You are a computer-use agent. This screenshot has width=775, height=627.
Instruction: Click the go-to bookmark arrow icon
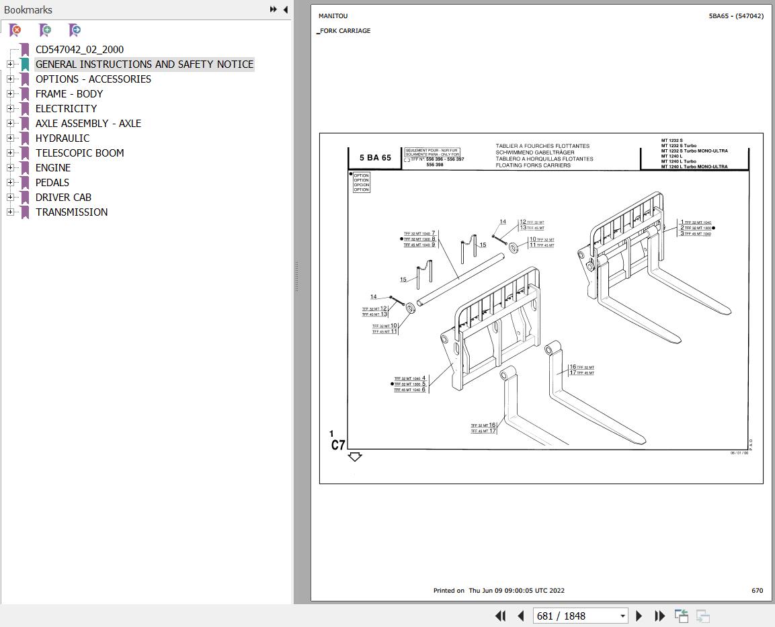(x=75, y=30)
